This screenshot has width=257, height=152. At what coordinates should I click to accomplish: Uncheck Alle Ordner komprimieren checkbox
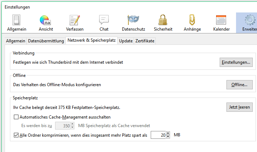(16, 135)
